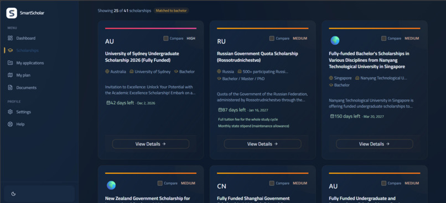Click the SmartScholar logo icon

coord(12,13)
